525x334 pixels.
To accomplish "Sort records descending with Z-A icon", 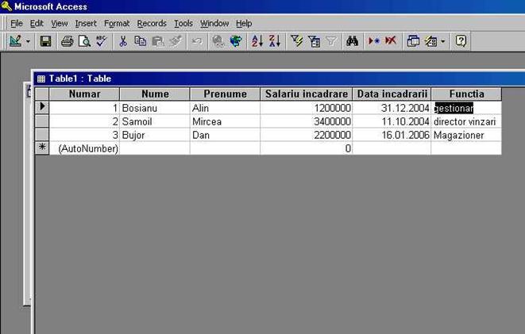I will pyautogui.click(x=274, y=40).
